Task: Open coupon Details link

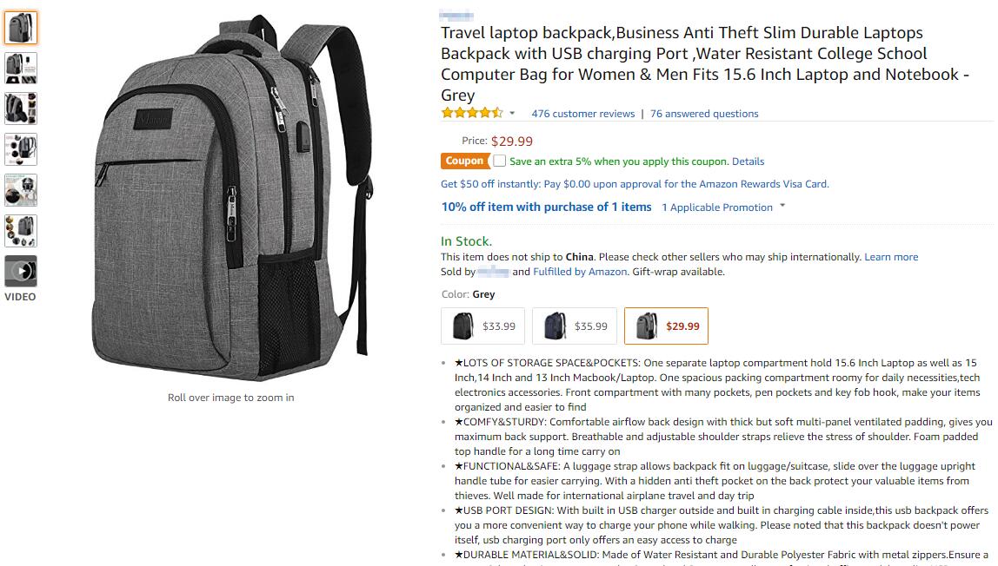Action: point(748,161)
